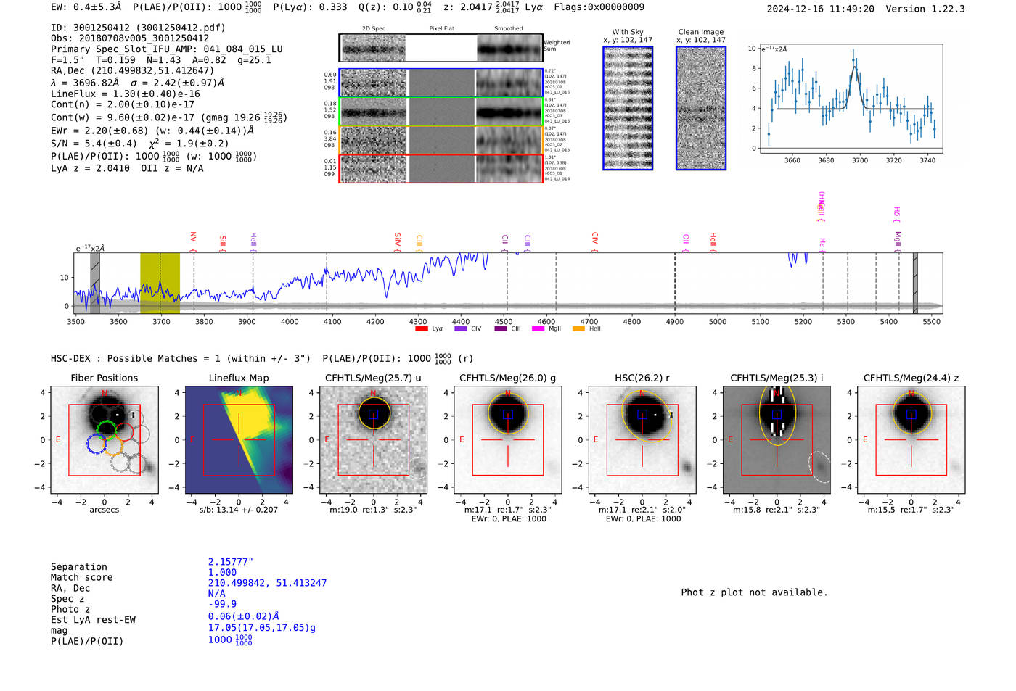1016x691 pixels.
Task: Click the Photo z value -99.9
Action: point(222,604)
